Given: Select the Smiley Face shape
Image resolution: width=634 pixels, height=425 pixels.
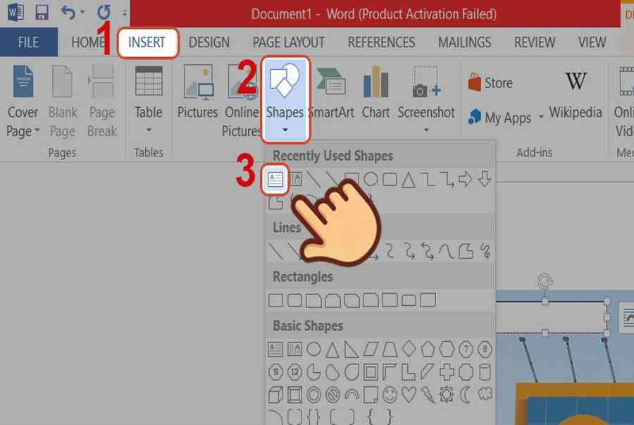Looking at the screenshot, I should [390, 395].
